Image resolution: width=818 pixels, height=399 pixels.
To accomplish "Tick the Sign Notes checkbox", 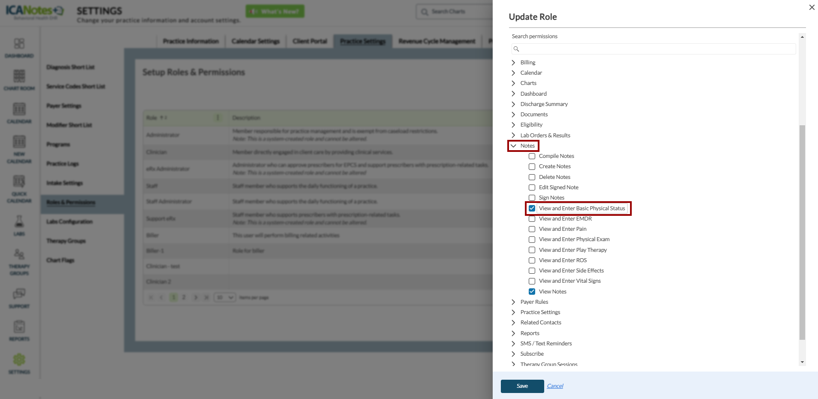I will tap(532, 198).
